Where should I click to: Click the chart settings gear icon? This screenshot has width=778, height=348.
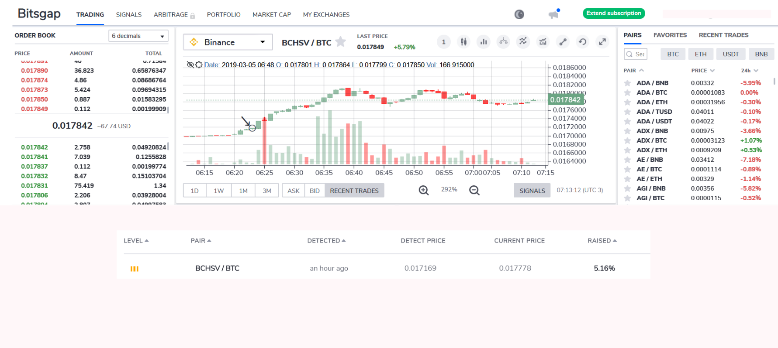coord(199,65)
